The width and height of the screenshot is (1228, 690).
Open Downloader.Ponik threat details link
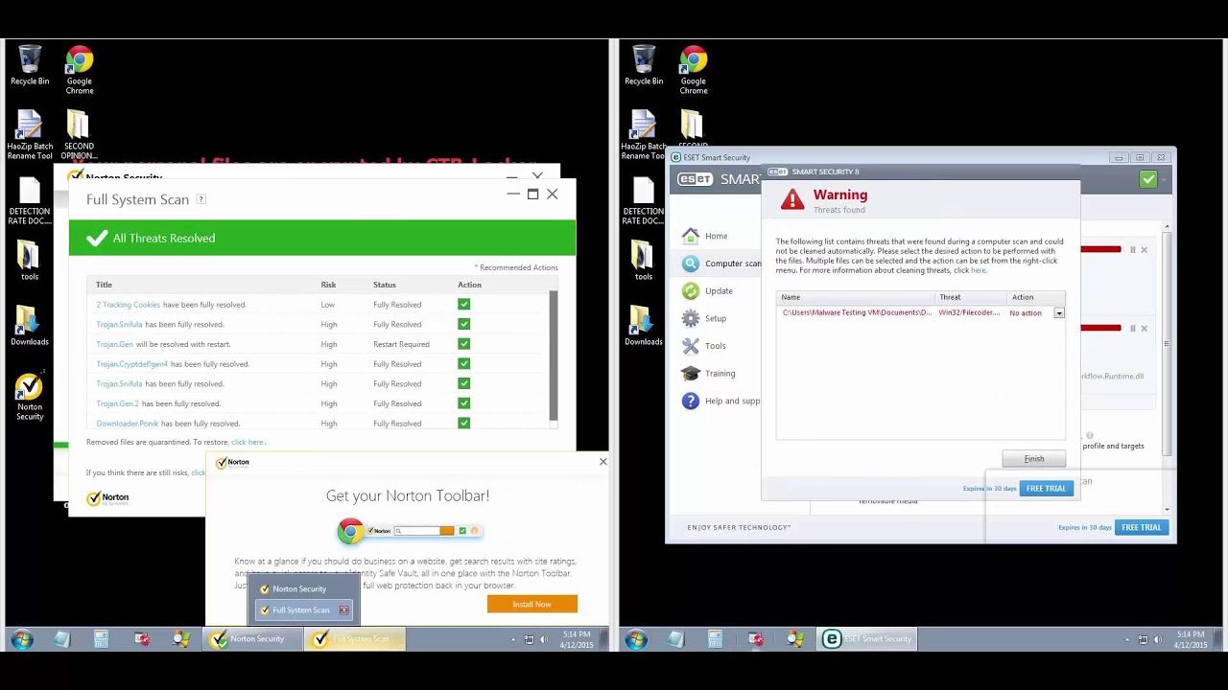click(x=128, y=424)
